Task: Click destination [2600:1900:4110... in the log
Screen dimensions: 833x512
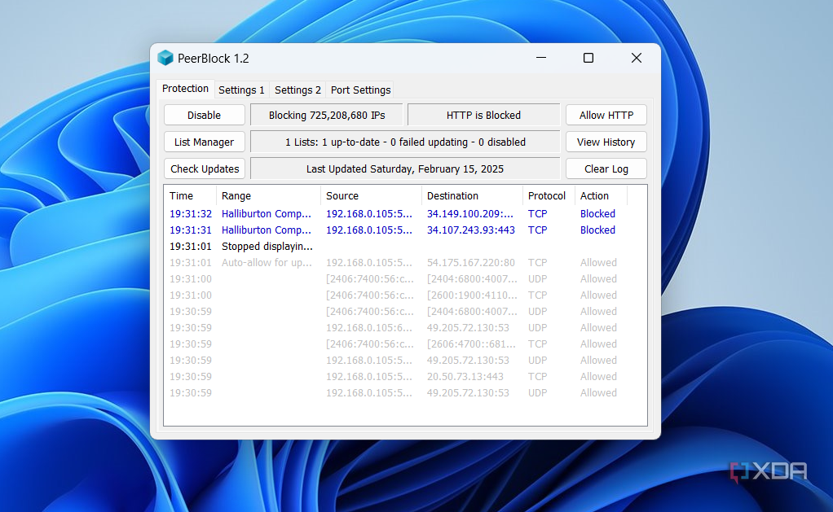Action: coord(472,295)
